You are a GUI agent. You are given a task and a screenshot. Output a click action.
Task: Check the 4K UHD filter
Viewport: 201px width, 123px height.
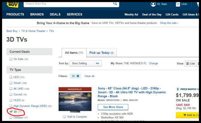tap(11, 89)
